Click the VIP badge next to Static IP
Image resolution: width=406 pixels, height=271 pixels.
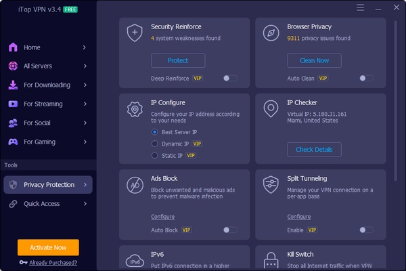tap(191, 156)
